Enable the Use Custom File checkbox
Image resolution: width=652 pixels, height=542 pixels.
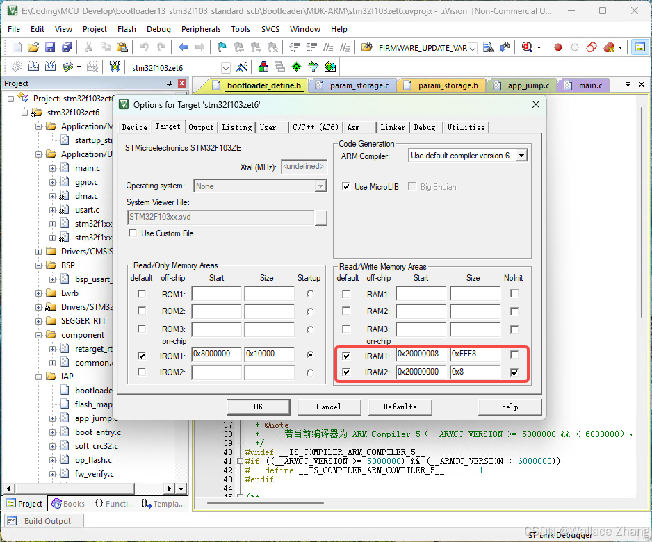pos(133,233)
